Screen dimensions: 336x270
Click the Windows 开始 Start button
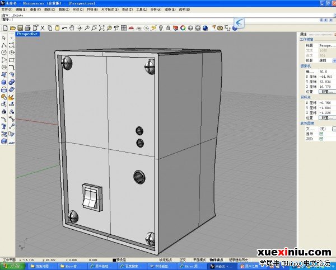coord(13,266)
